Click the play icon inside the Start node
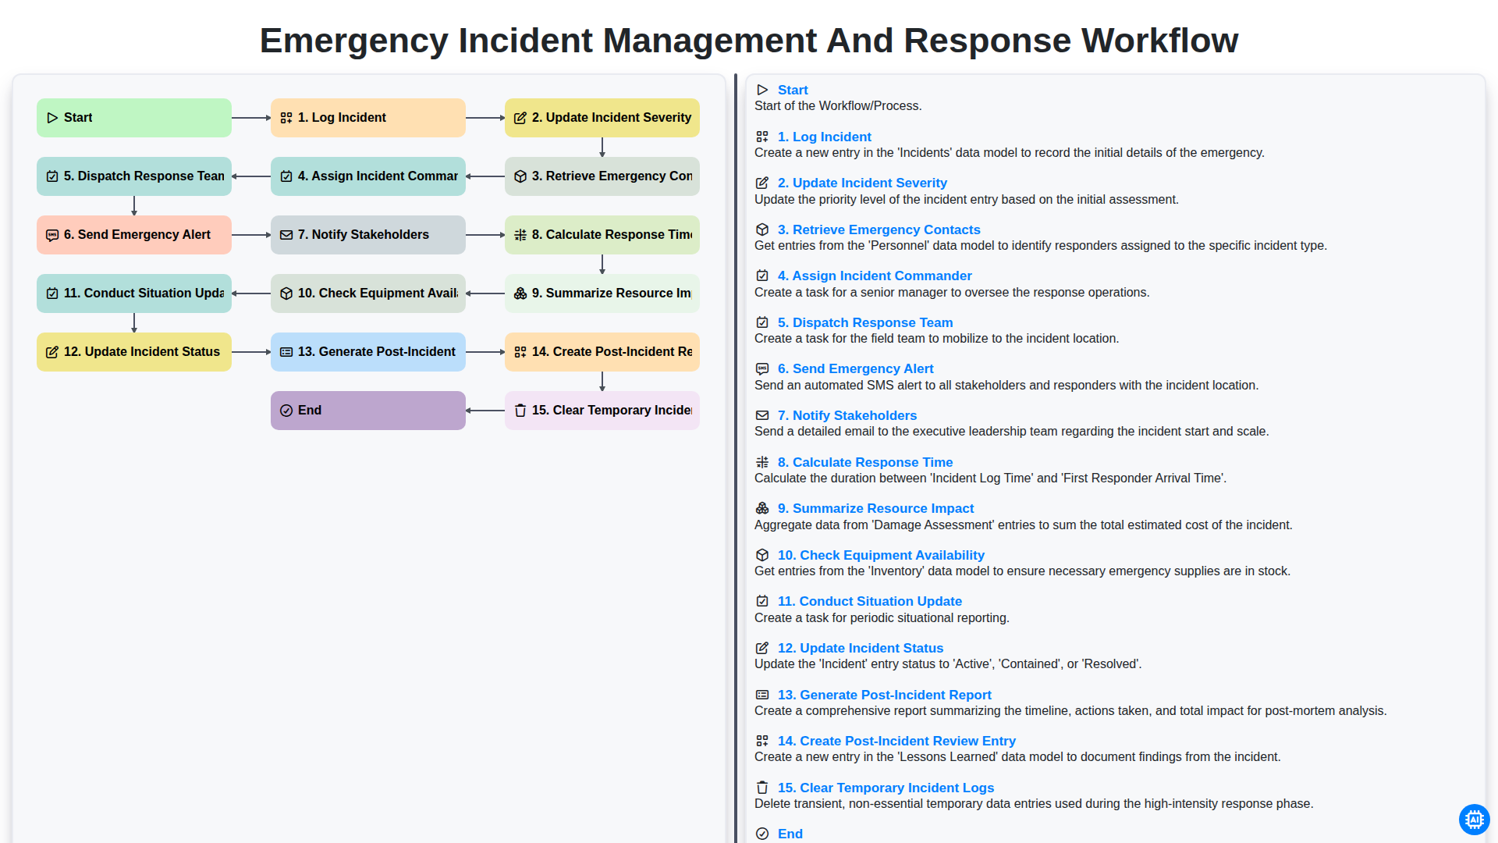Image resolution: width=1498 pixels, height=843 pixels. tap(52, 118)
